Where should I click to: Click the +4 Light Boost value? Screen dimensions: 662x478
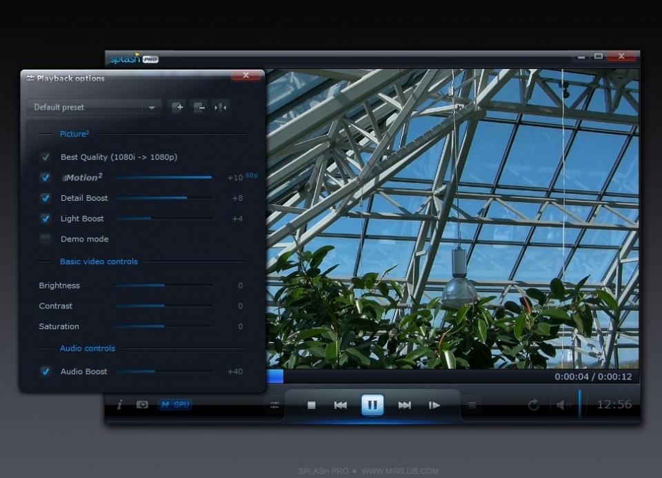[x=238, y=219]
